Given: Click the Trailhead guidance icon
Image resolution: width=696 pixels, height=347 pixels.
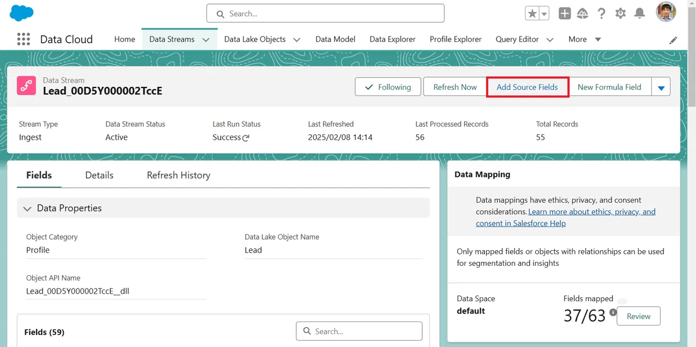Looking at the screenshot, I should (x=583, y=13).
